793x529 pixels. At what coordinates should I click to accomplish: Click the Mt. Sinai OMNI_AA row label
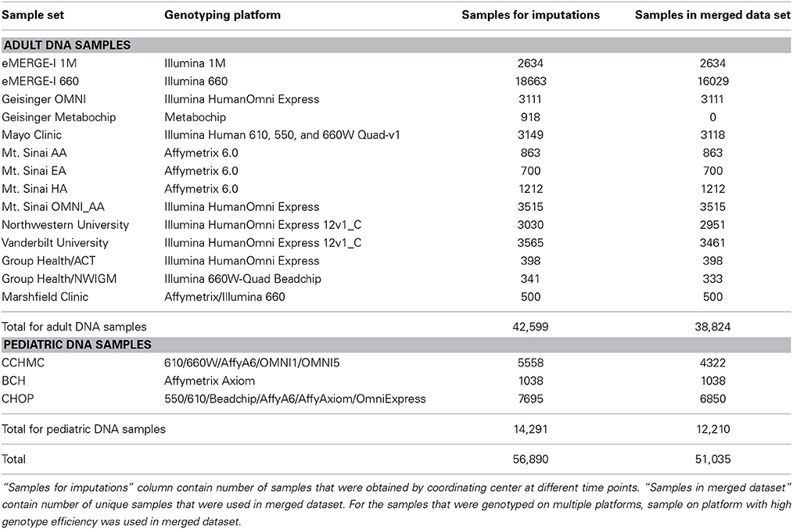tap(53, 206)
